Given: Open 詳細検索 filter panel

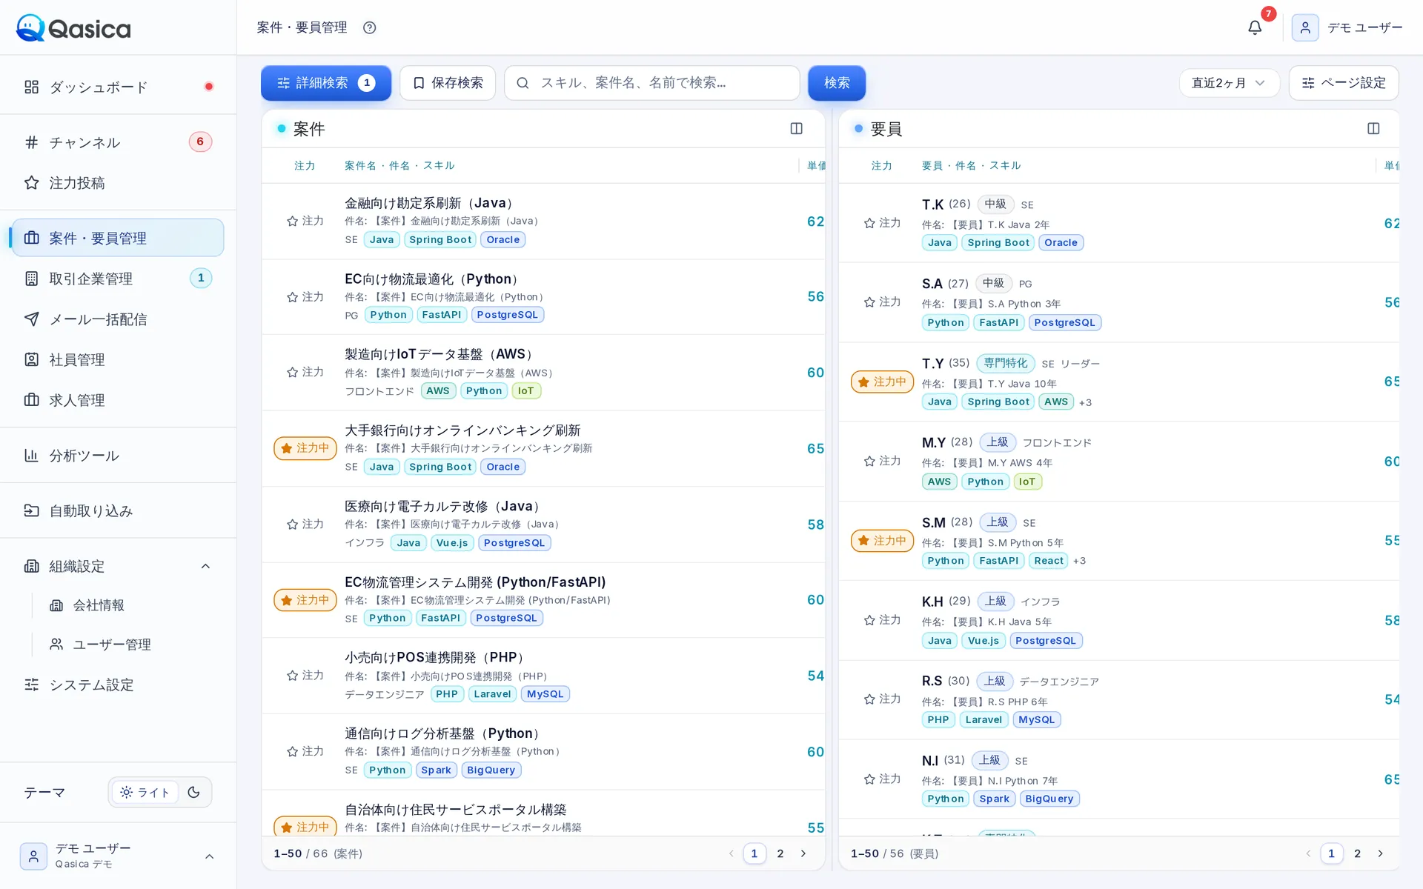Looking at the screenshot, I should [x=326, y=83].
